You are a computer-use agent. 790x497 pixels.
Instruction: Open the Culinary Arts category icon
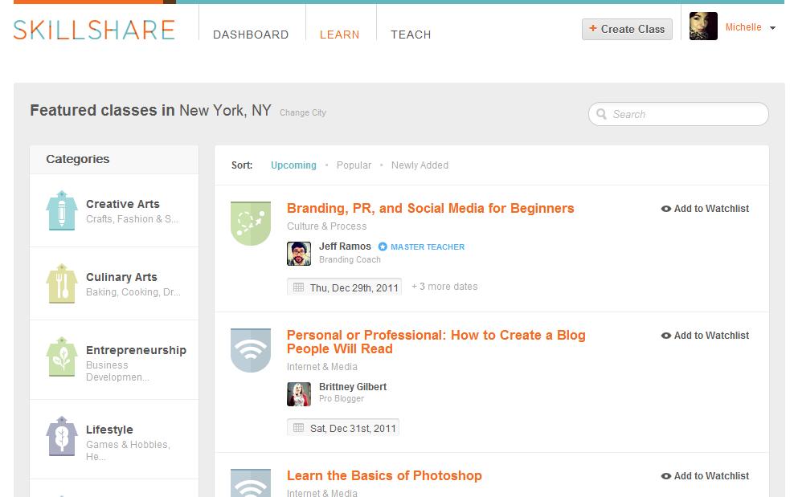[x=61, y=283]
